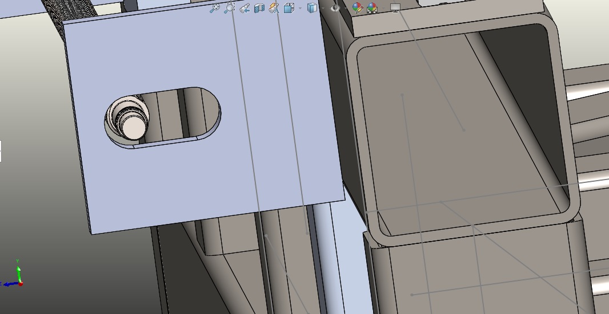609x314 pixels.
Task: Expand the View Orientation dropdown arrow
Action: point(300,9)
